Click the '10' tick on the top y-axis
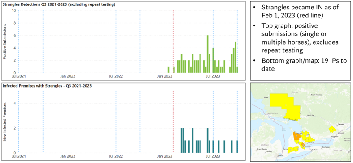Image resolution: width=353 pixels, height=163 pixels. (x=14, y=11)
